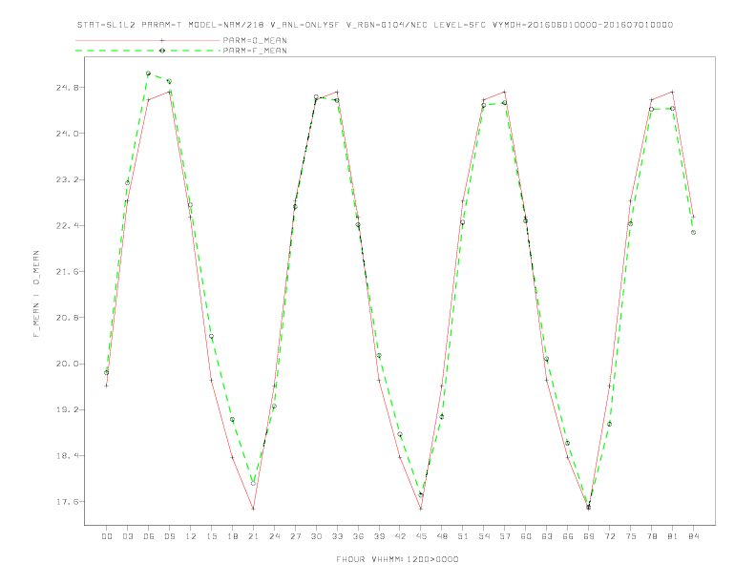The height and width of the screenshot is (584, 756).
Task: Click the F_MEAN circle marker at hour 21
Action: tap(253, 483)
